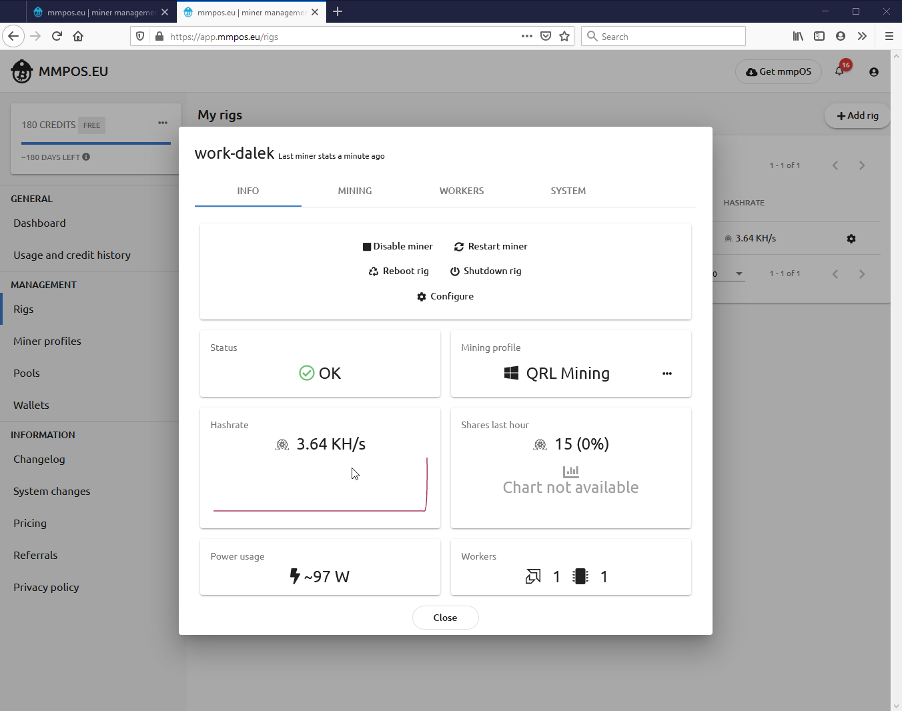The width and height of the screenshot is (902, 711).
Task: Go to browser home page
Action: click(78, 36)
